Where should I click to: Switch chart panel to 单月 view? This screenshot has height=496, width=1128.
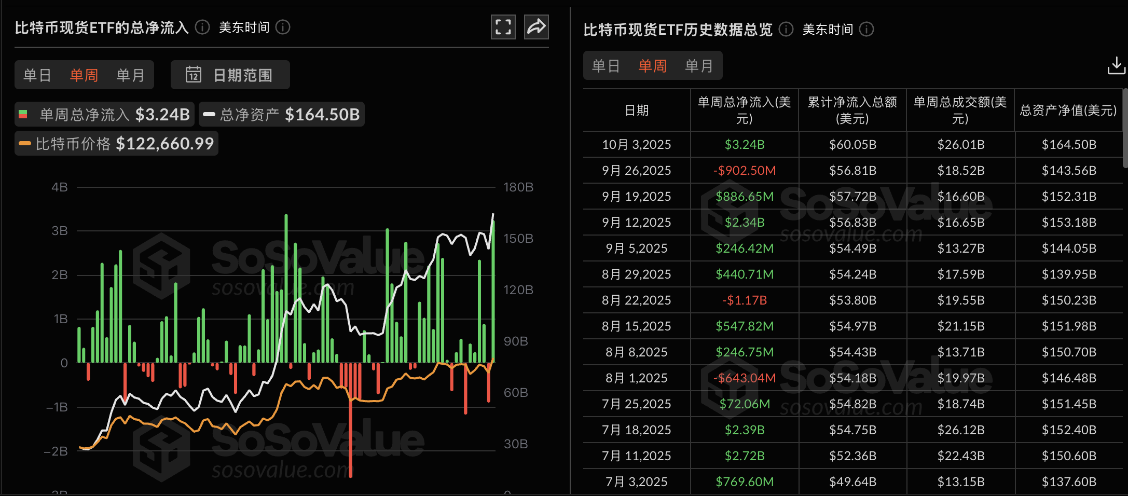tap(130, 75)
